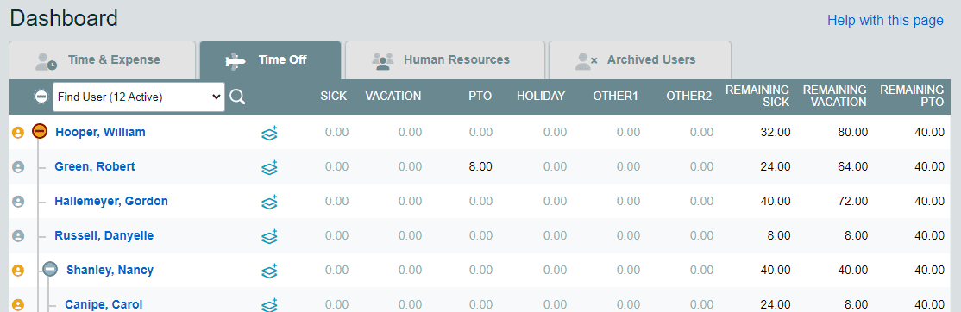Click the REMAINING PTO column header
Image resolution: width=961 pixels, height=312 pixels.
point(912,96)
